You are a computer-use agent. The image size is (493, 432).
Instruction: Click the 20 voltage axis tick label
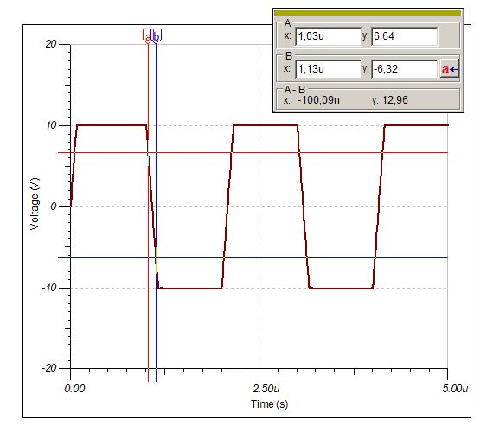pos(51,44)
